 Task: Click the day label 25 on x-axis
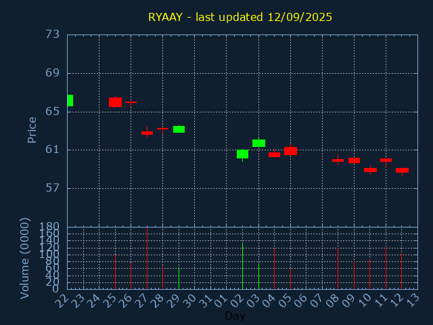pos(109,301)
